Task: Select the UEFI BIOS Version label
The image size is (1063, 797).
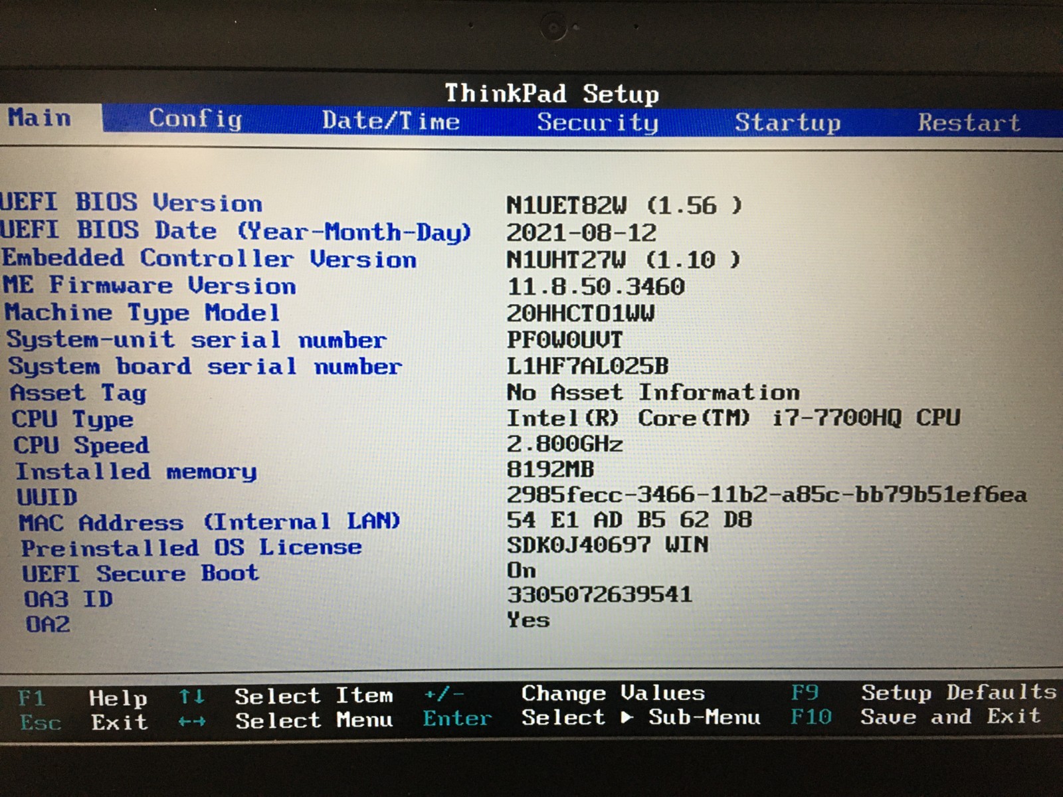Action: coord(131,203)
